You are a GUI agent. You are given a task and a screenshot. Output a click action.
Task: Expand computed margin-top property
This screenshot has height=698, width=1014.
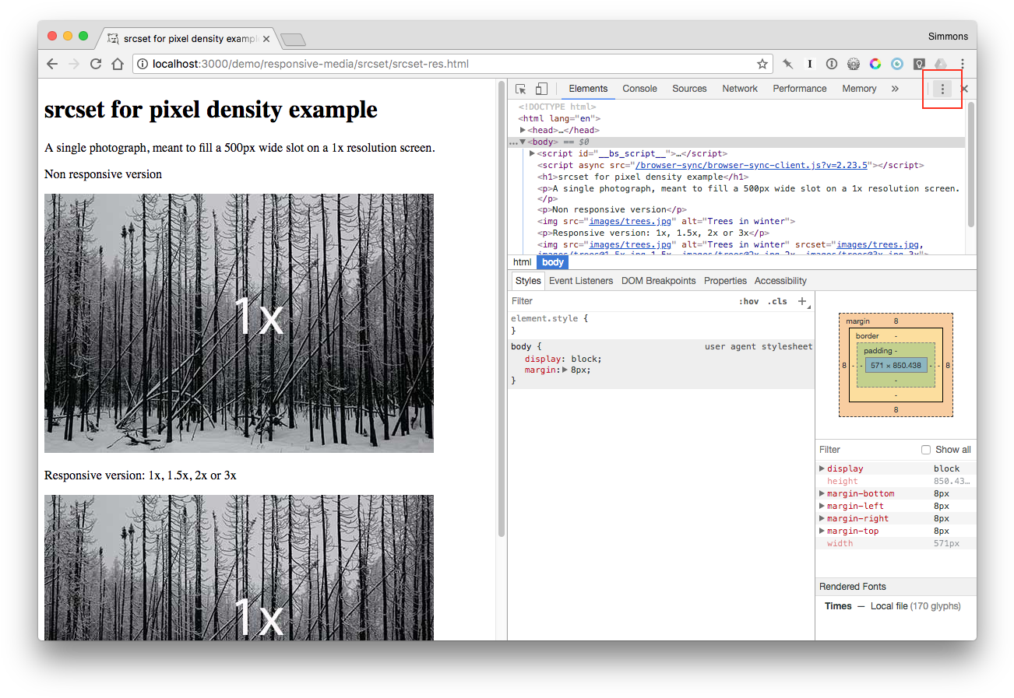[x=822, y=531]
